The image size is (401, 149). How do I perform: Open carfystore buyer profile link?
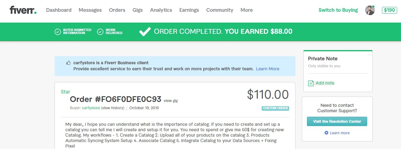91,108
